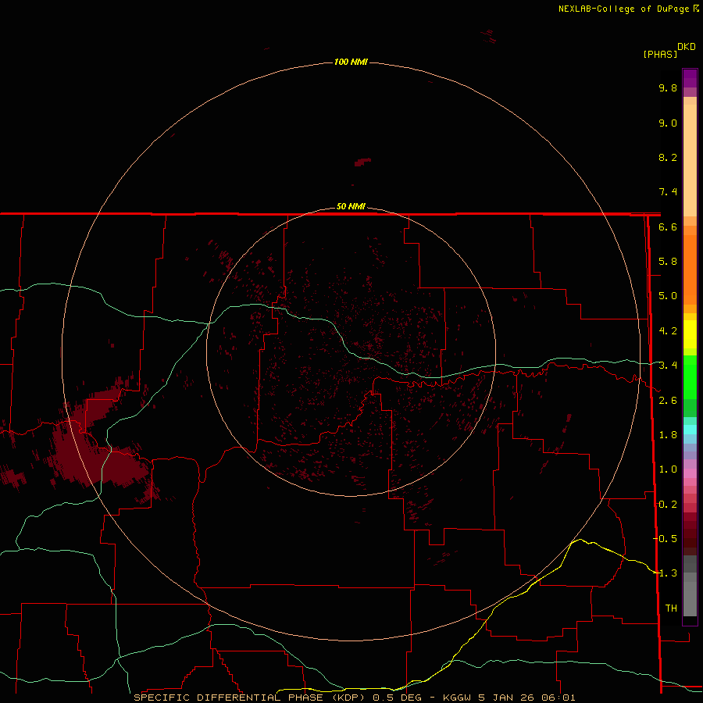Click the 3.4 value on the scale
Screen dimensions: 703x703
(x=668, y=366)
